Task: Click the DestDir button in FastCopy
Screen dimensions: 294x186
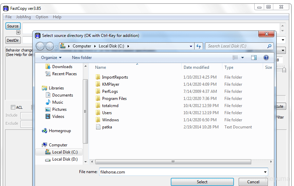Action: 13,40
